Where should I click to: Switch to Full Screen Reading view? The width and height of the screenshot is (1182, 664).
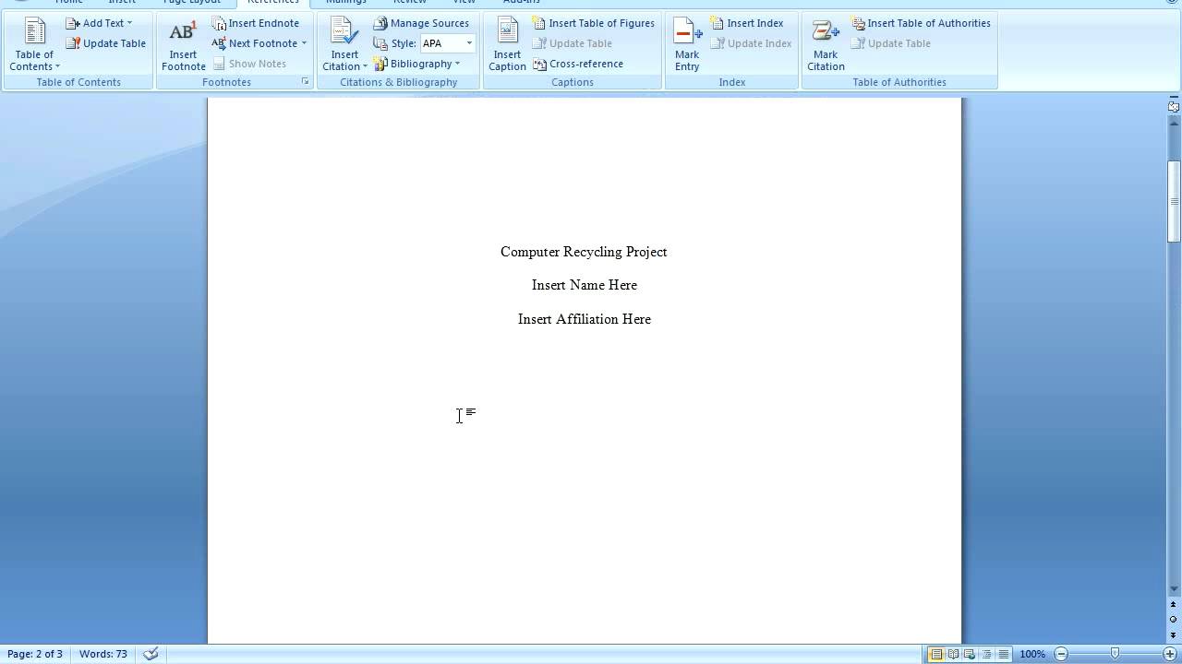click(953, 654)
